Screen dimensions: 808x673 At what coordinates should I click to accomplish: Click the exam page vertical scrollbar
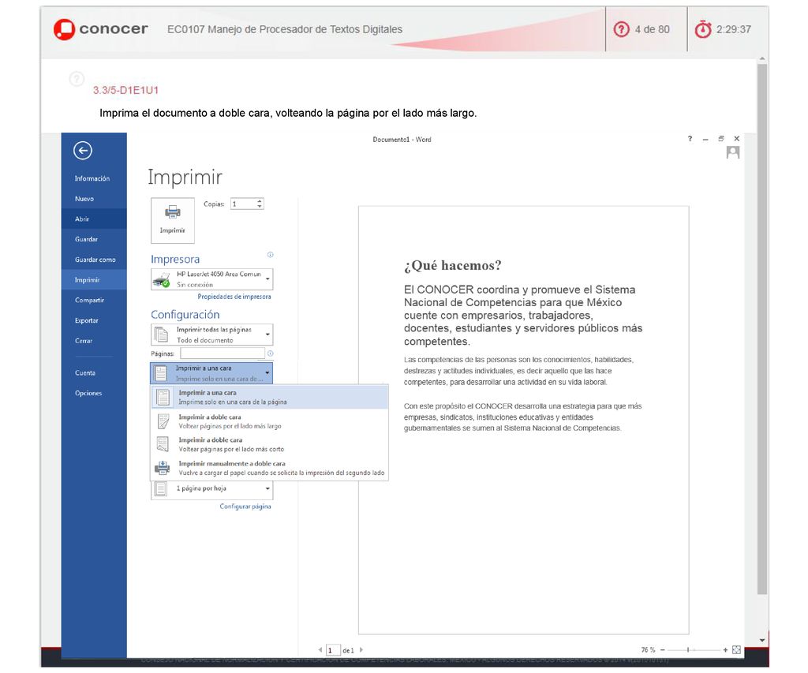762,330
